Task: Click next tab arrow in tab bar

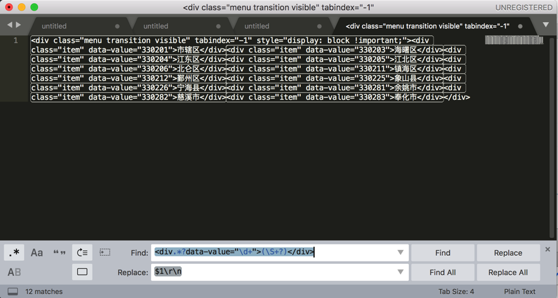Action: pyautogui.click(x=18, y=25)
